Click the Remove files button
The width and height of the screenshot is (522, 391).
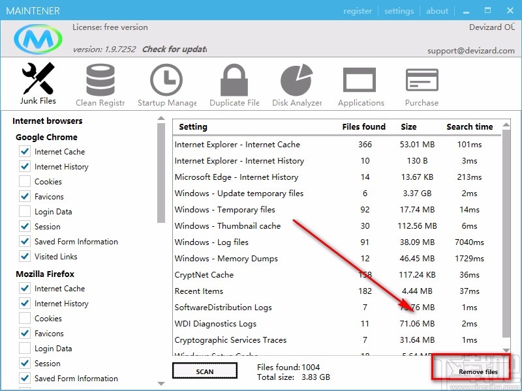click(478, 371)
